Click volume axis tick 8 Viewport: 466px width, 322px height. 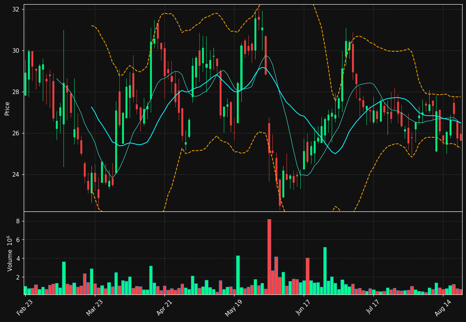click(x=18, y=221)
